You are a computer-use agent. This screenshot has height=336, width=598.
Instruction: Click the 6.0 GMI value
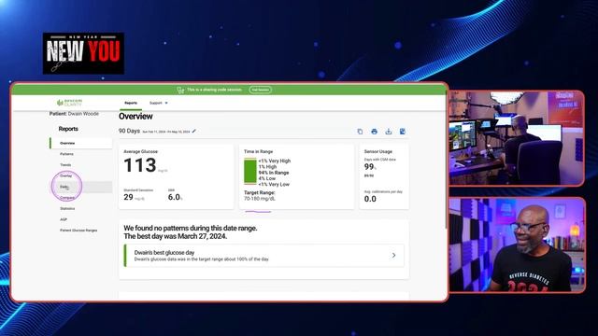(174, 197)
